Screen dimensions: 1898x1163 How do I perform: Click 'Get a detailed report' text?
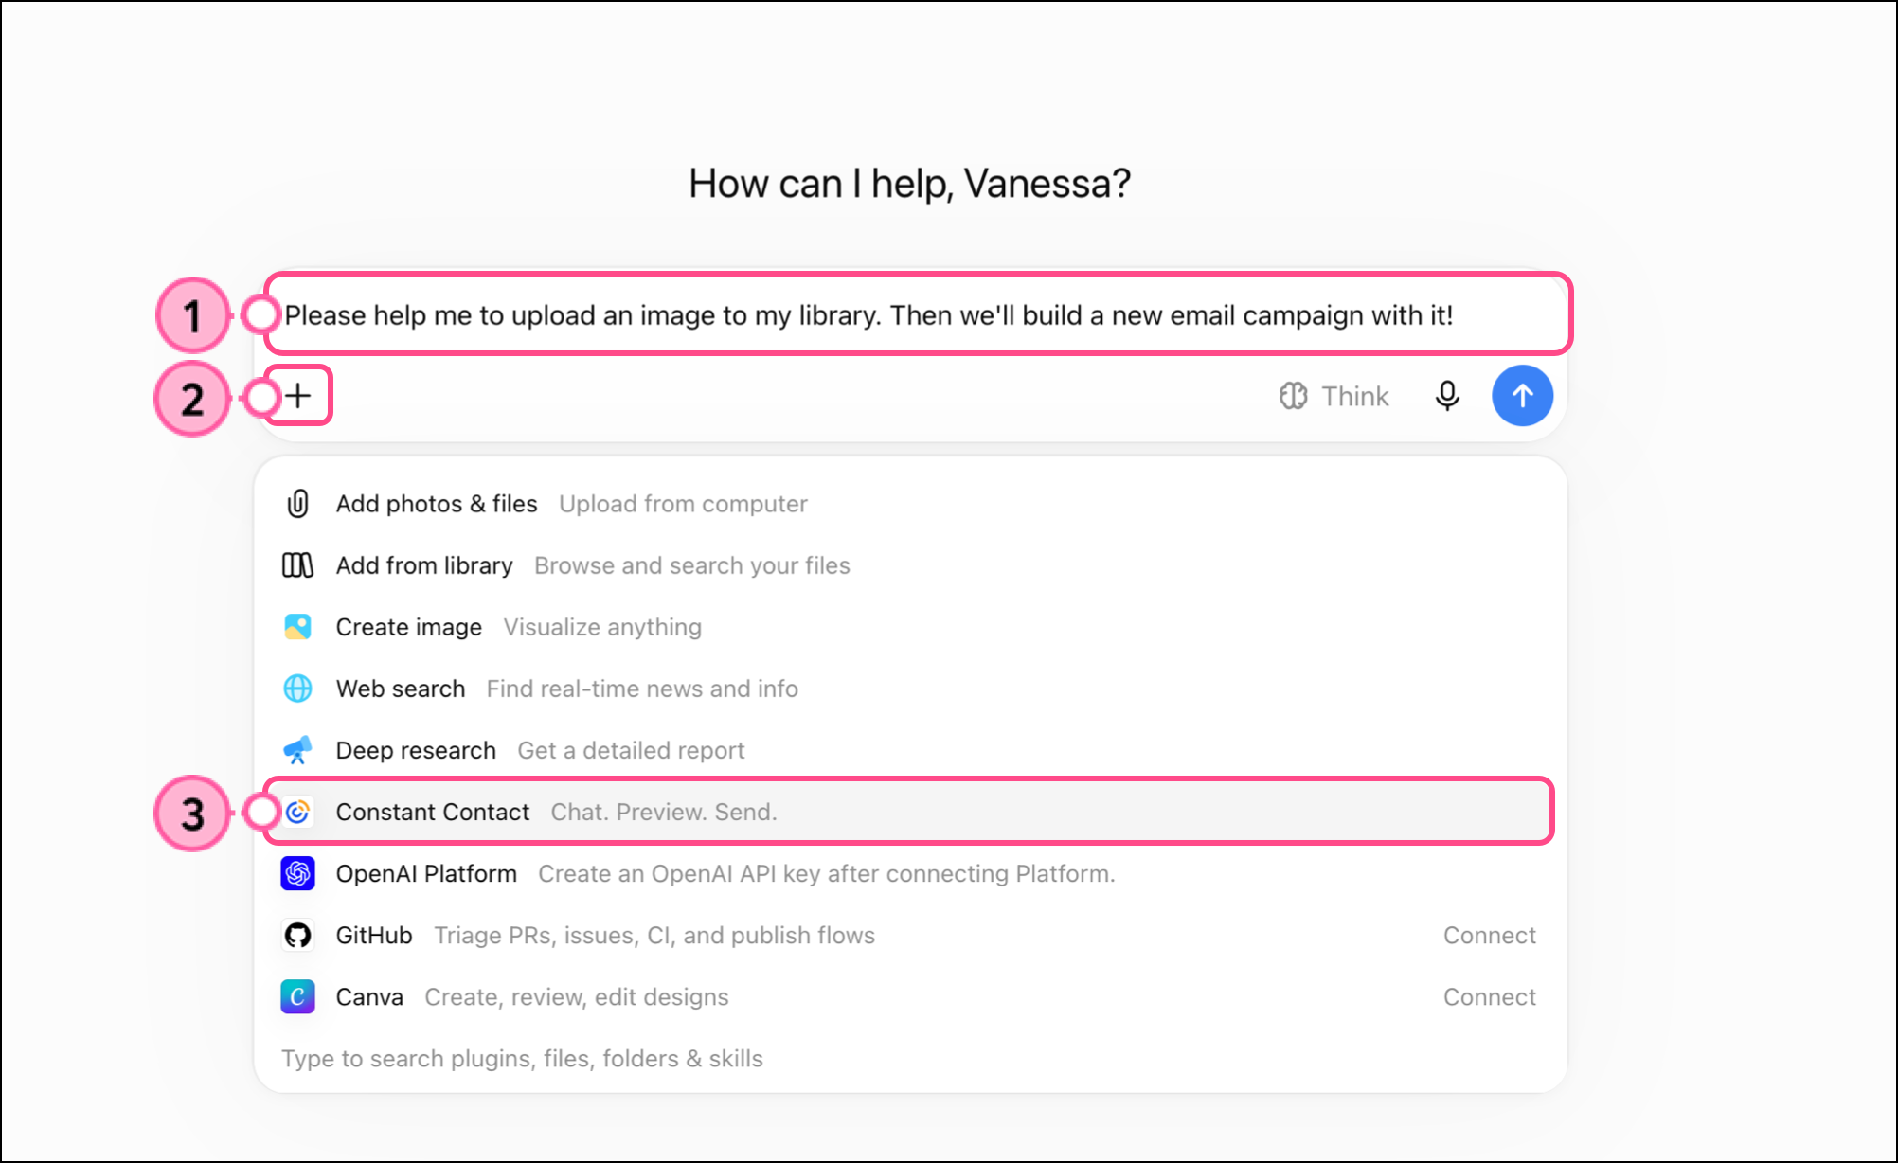pos(631,750)
